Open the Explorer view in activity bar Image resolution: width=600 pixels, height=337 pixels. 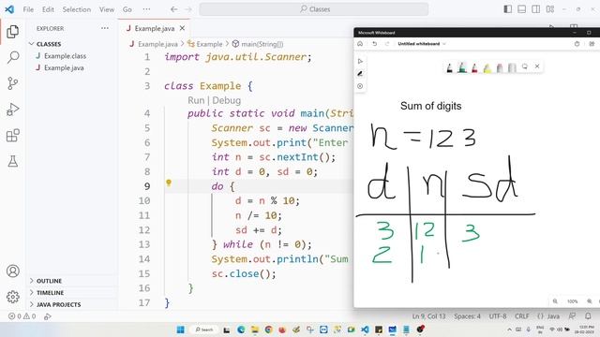pos(12,31)
